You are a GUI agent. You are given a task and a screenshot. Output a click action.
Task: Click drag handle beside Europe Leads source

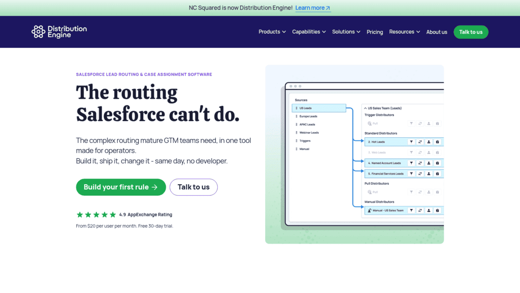297,116
